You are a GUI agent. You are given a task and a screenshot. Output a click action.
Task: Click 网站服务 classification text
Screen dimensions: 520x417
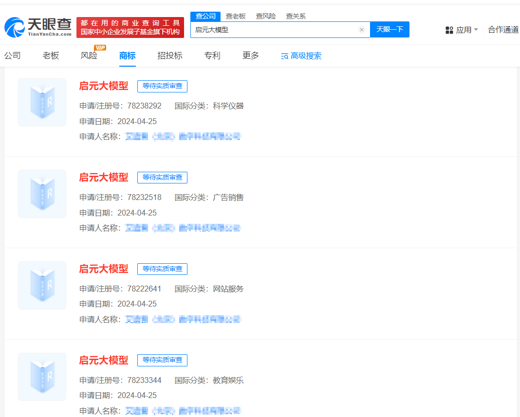pyautogui.click(x=228, y=289)
